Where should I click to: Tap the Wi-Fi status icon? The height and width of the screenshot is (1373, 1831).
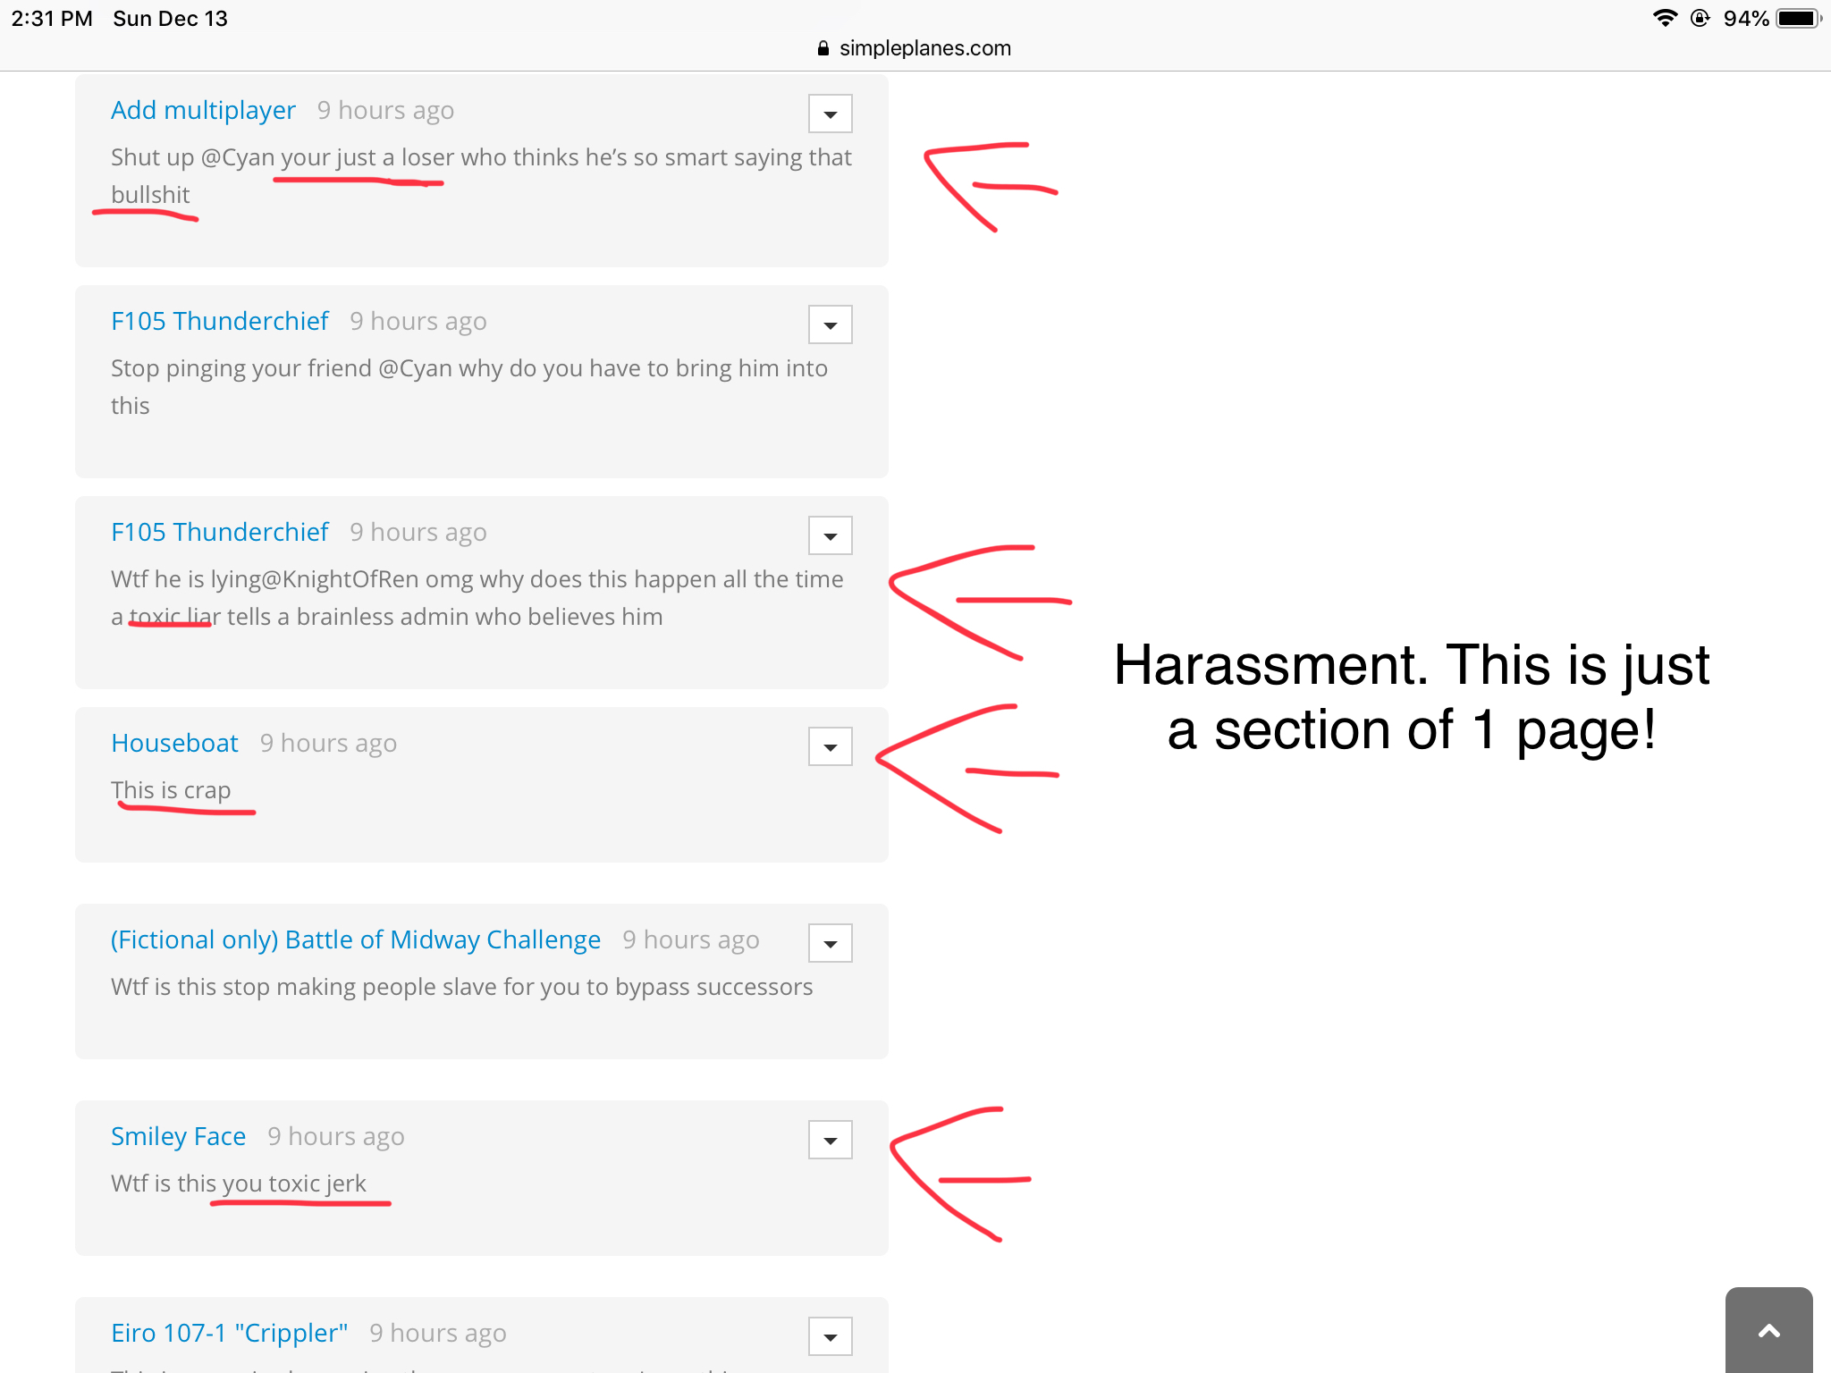click(1665, 18)
